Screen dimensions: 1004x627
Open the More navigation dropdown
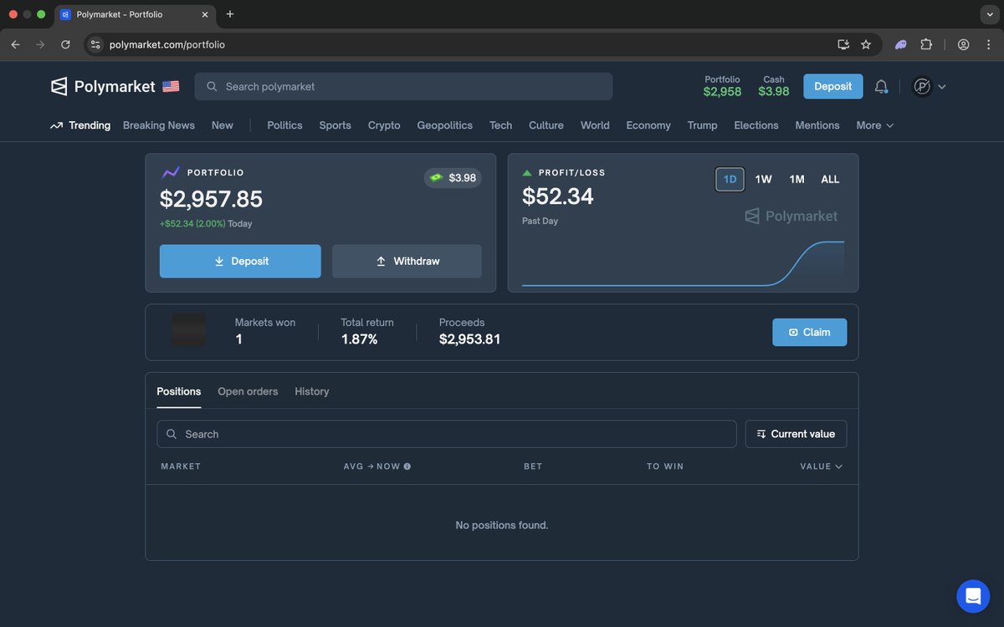pos(873,125)
